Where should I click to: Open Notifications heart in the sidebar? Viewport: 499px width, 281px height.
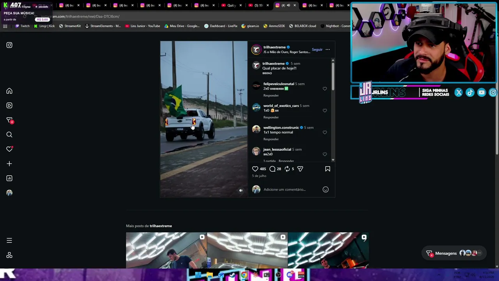[x=9, y=149]
